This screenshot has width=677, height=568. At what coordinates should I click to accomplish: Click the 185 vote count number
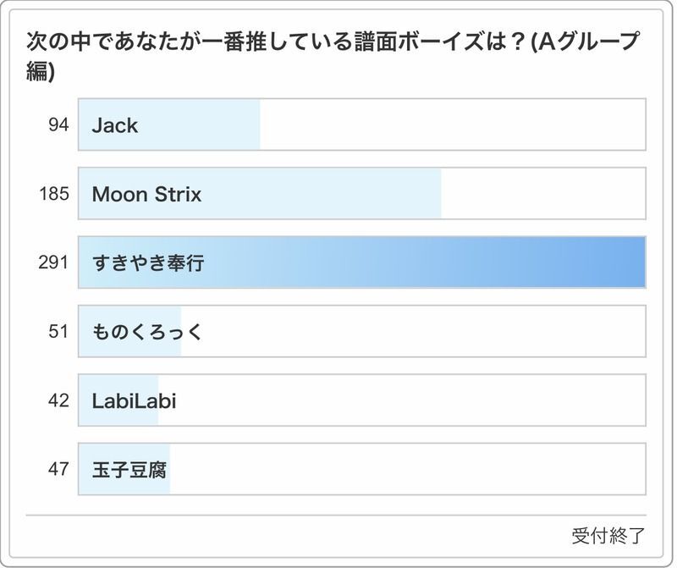[x=53, y=195]
